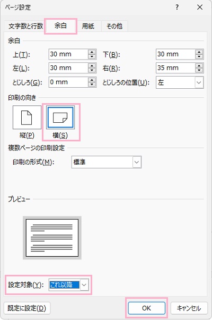The image size is (212, 320).
Task: Decrease the 左(L) left margin value
Action: point(92,70)
